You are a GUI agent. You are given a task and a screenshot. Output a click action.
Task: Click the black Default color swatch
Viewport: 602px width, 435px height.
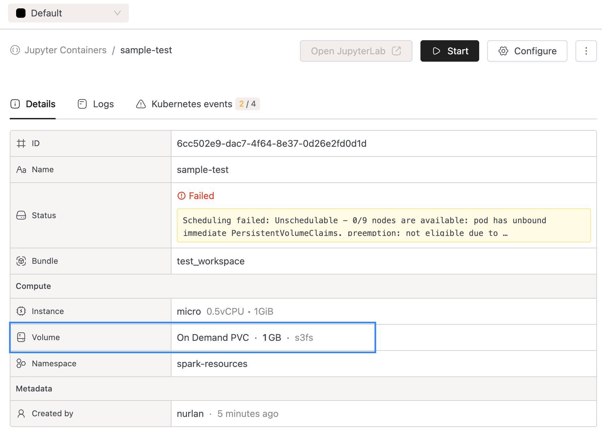point(21,13)
